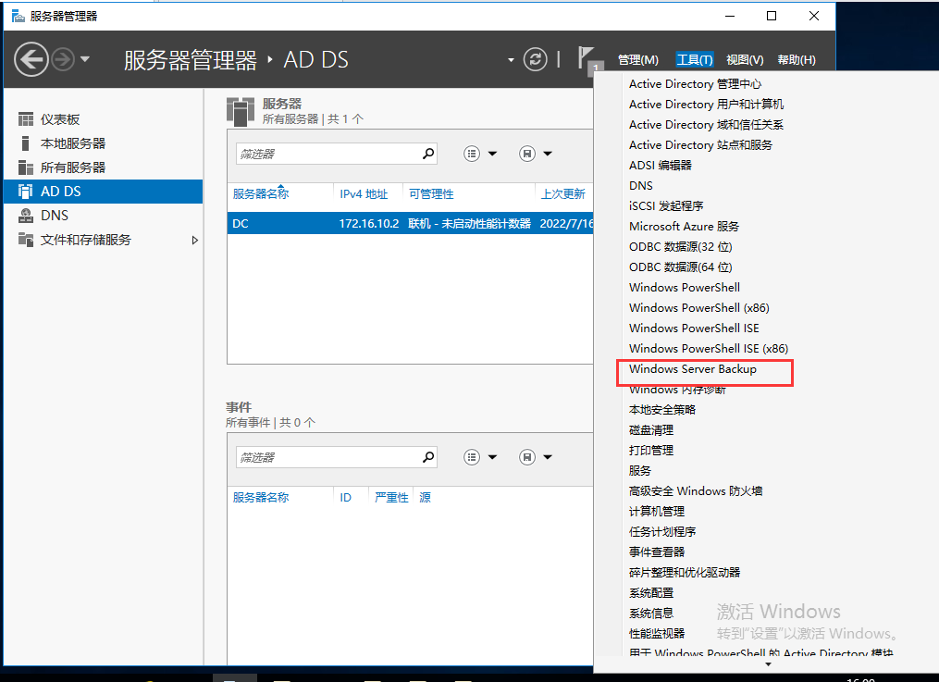This screenshot has height=682, width=939.
Task: Open 高级安全 Windows 防火墙
Action: click(696, 491)
